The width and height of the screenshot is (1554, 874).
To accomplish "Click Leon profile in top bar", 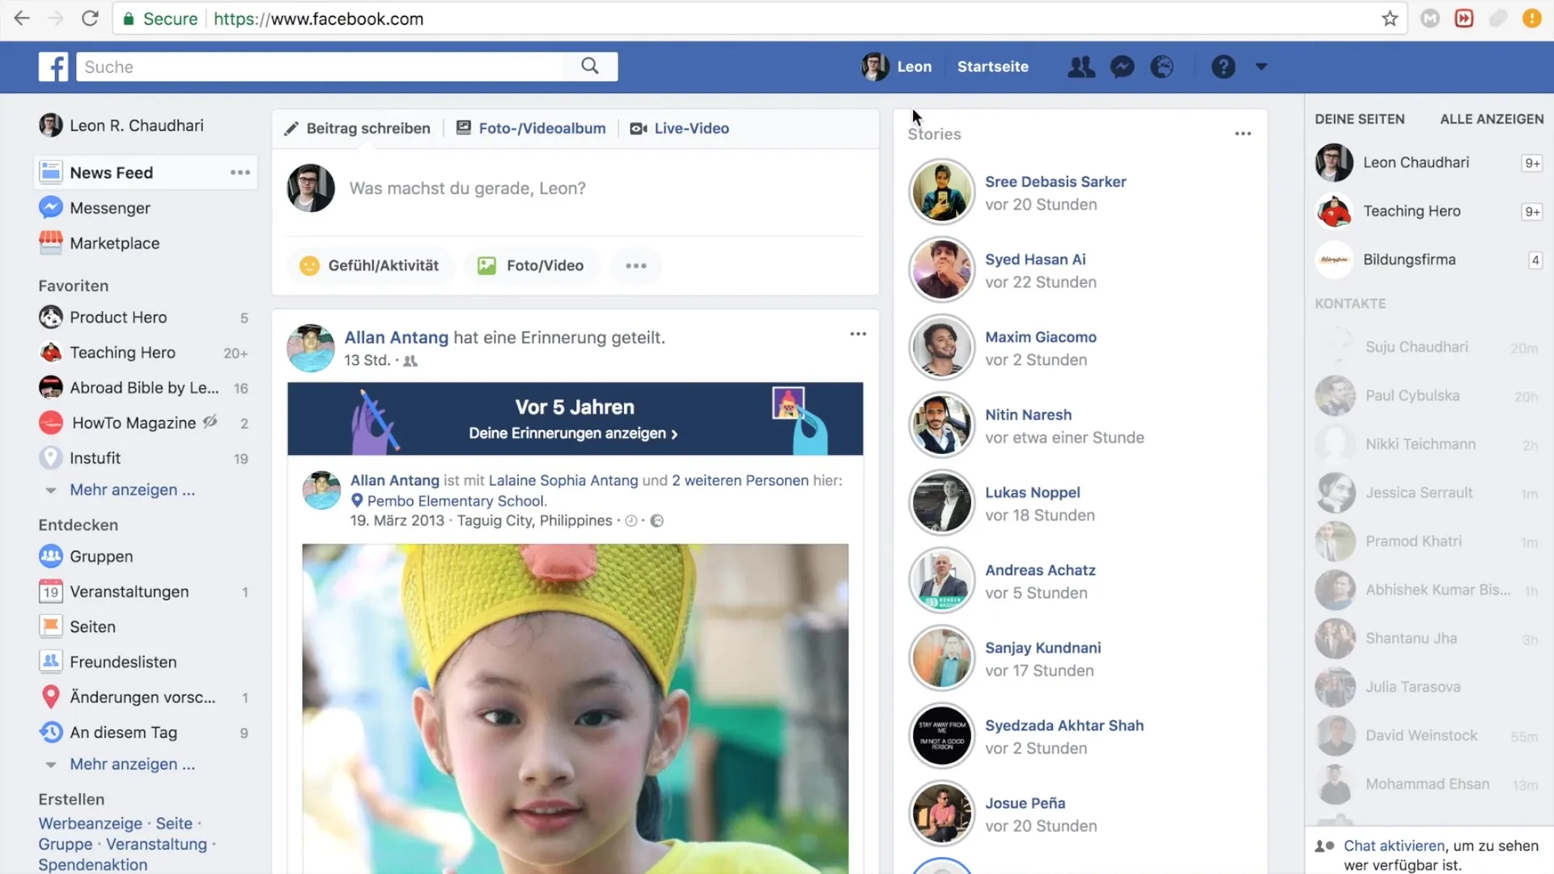I will [x=897, y=66].
